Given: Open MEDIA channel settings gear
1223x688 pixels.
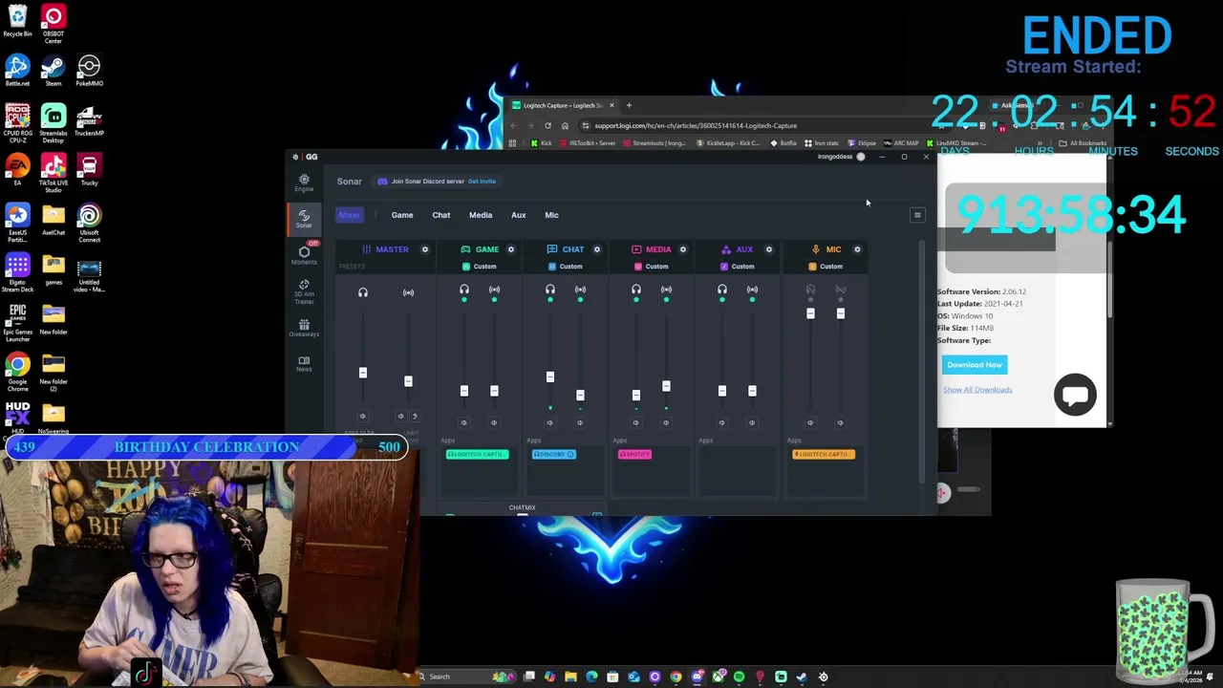Looking at the screenshot, I should pyautogui.click(x=683, y=249).
